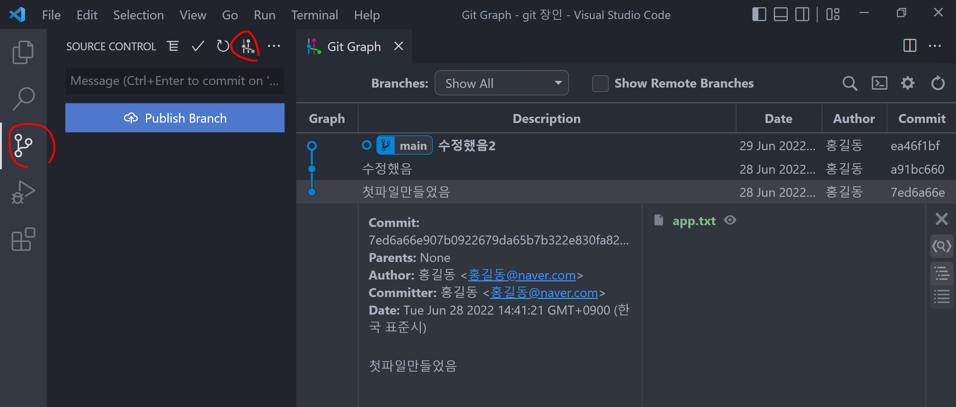Screen dimensions: 956x407
Task: Click the Publish Branch button
Action: tap(175, 118)
